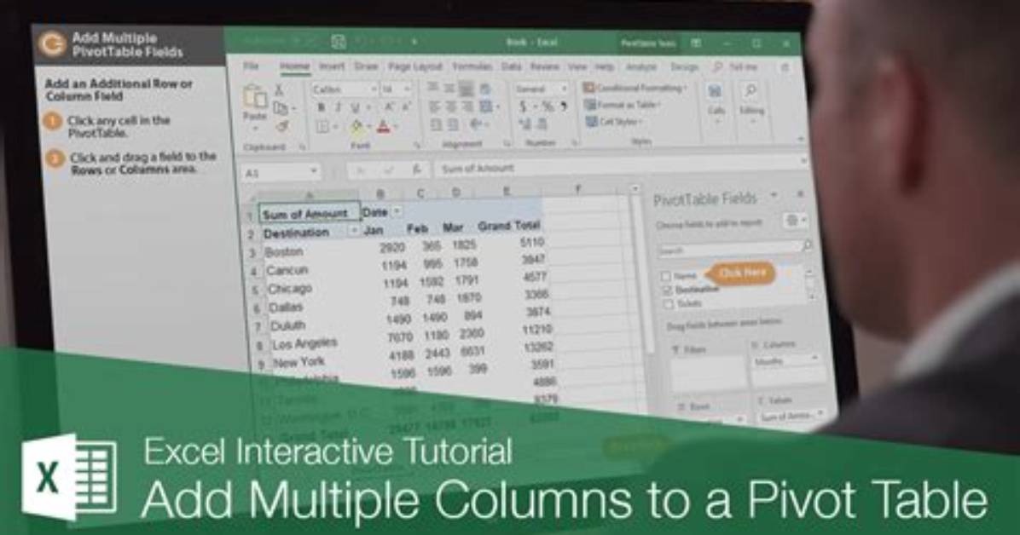Toggle italic formatting
Image resolution: width=1020 pixels, height=535 pixels.
tap(339, 107)
